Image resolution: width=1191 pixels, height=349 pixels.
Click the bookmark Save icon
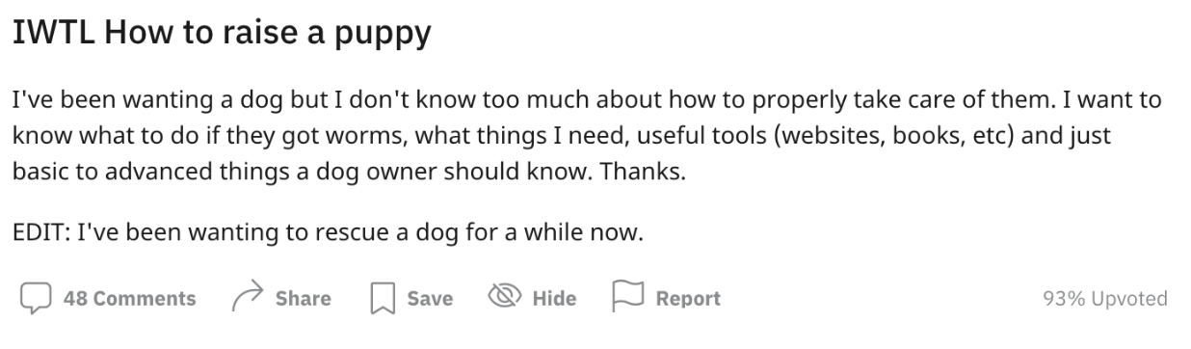point(384,299)
